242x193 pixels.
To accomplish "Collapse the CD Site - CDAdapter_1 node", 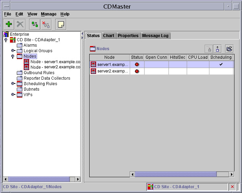I will point(6,40).
